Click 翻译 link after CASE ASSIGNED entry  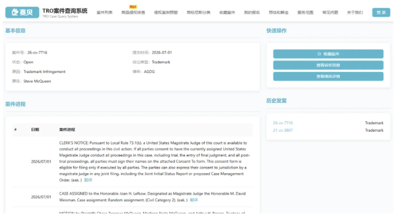tap(194, 200)
